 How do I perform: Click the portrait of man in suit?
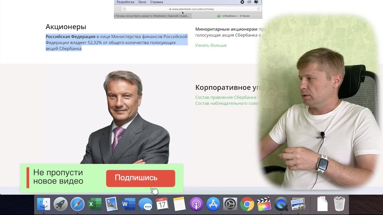pos(125,118)
